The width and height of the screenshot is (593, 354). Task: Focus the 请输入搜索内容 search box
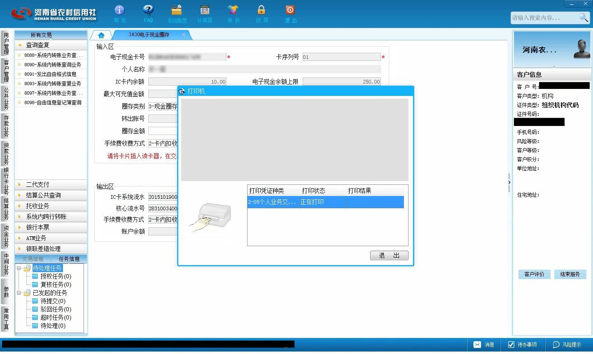(x=544, y=18)
